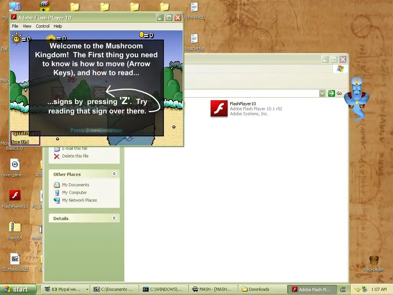Viewport: 393px width, 295px height.
Task: Click the My Documents folder icon
Action: [x=57, y=185]
